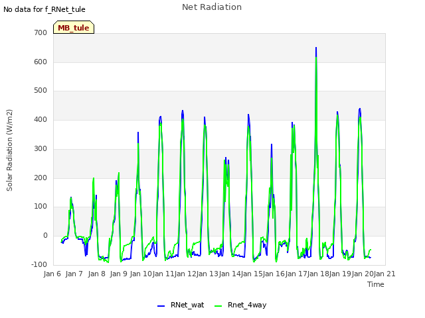Image resolution: width=425 pixels, height=318 pixels.
Task: Toggle the RNet_wat legend entry
Action: [x=181, y=305]
